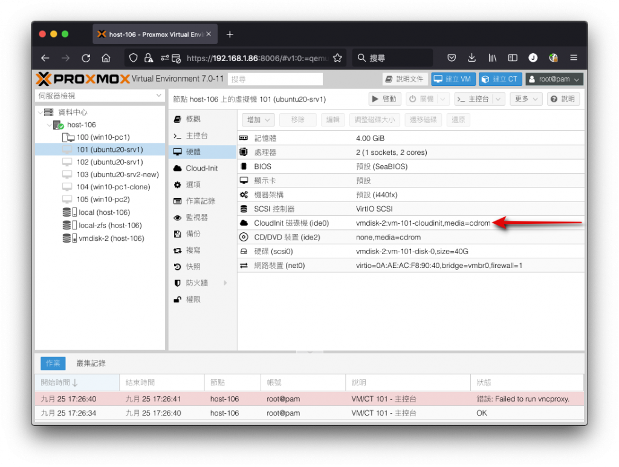Open the Firefox library icon

point(492,58)
